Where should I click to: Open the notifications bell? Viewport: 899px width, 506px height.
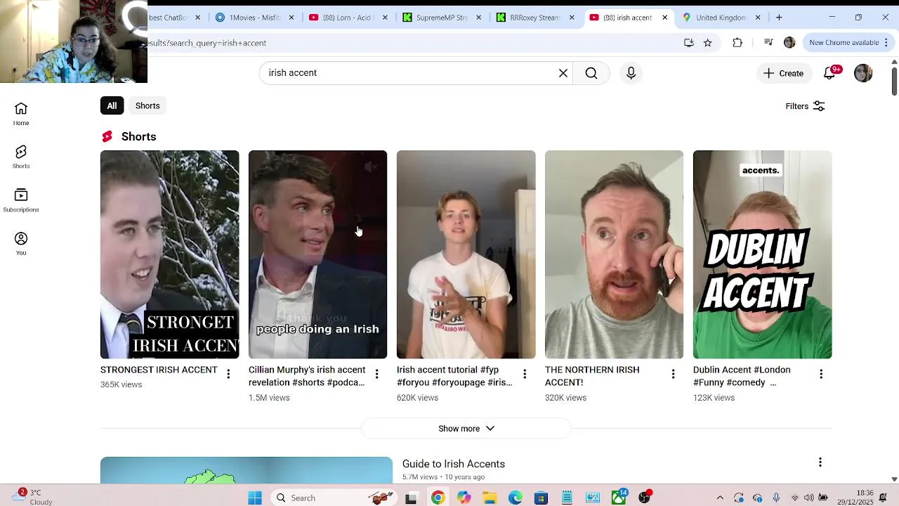[829, 73]
